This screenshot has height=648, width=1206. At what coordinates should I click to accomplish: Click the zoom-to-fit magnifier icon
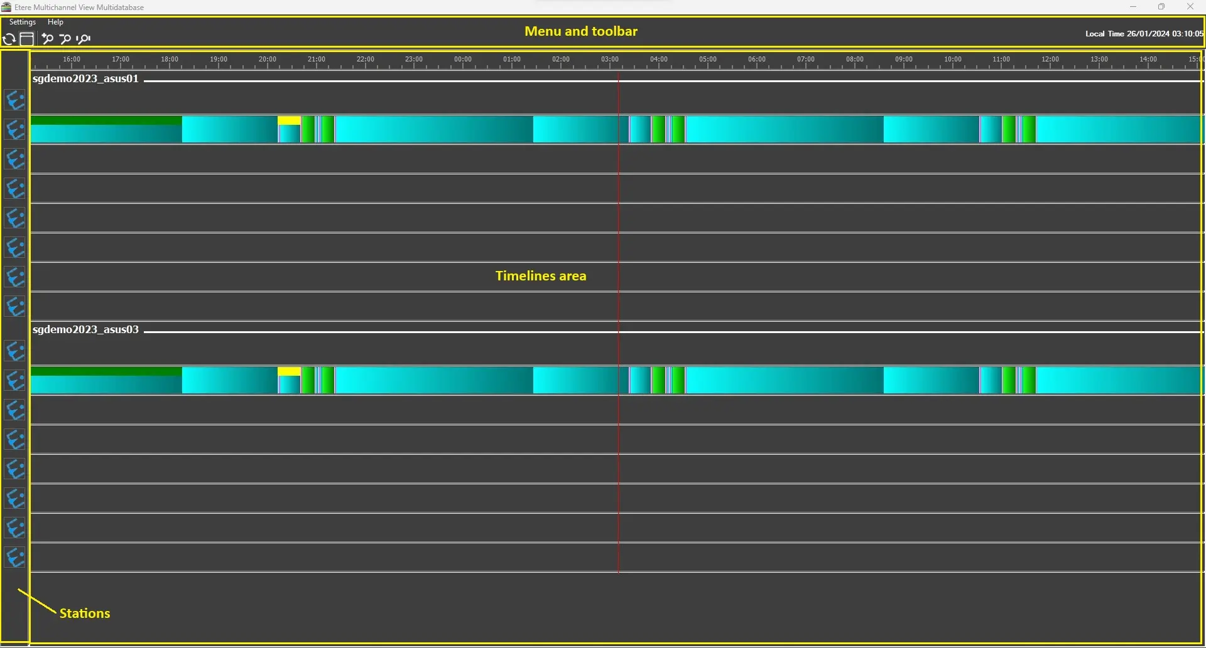pos(84,39)
